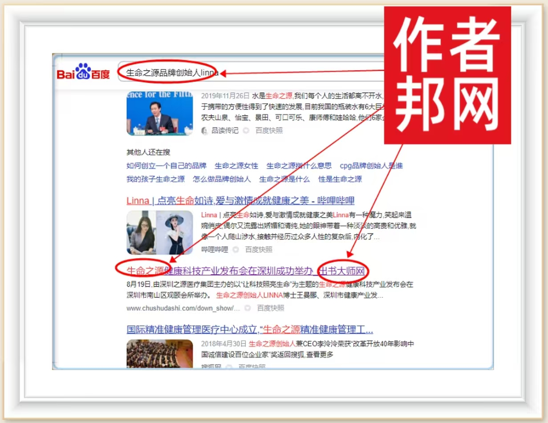Click the round badge icon beside 品读传记
548x423 pixels.
coord(246,130)
